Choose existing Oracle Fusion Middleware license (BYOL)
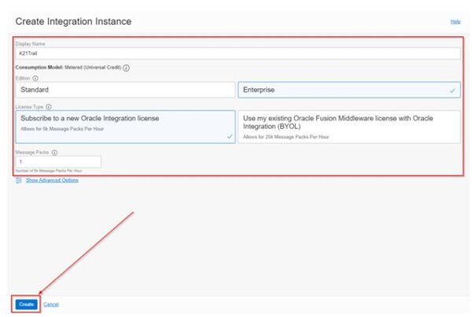Screen dimensions: 472x317 point(348,127)
